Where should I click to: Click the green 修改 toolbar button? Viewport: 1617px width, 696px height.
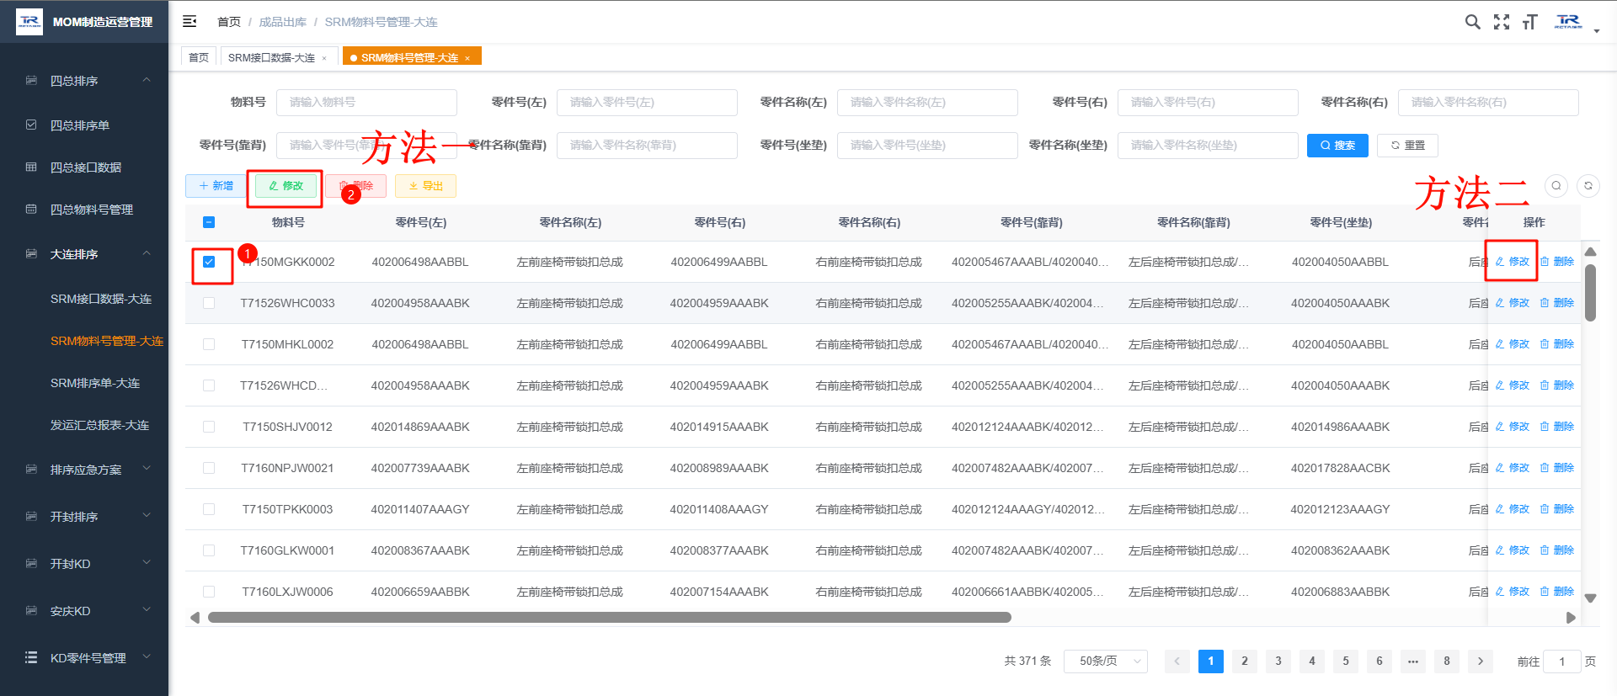286,186
